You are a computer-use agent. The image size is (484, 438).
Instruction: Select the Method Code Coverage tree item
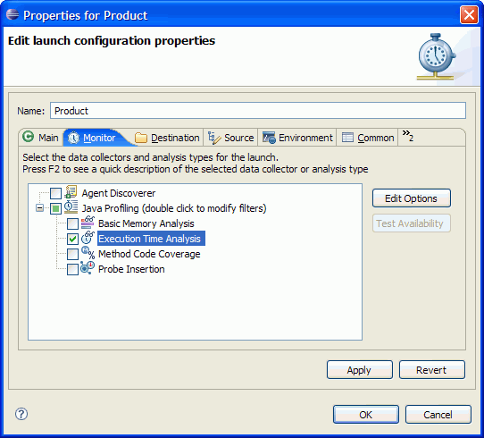[x=149, y=254]
